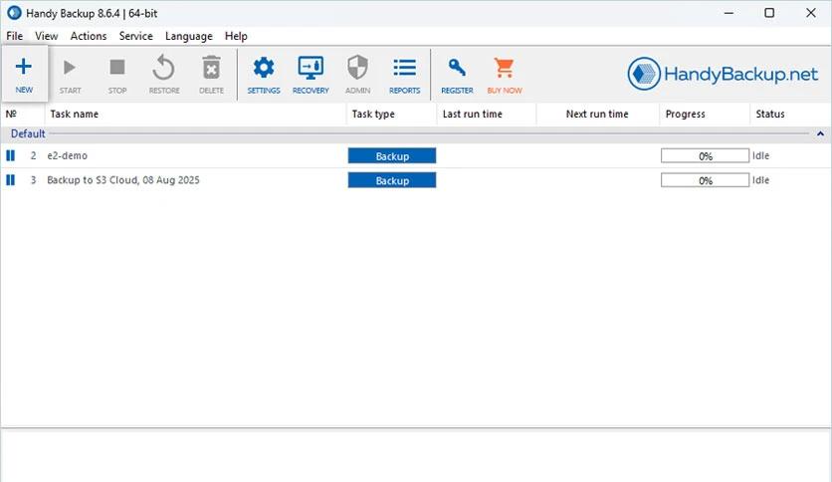
Task: Click the RESTORE arrow icon
Action: (x=163, y=68)
